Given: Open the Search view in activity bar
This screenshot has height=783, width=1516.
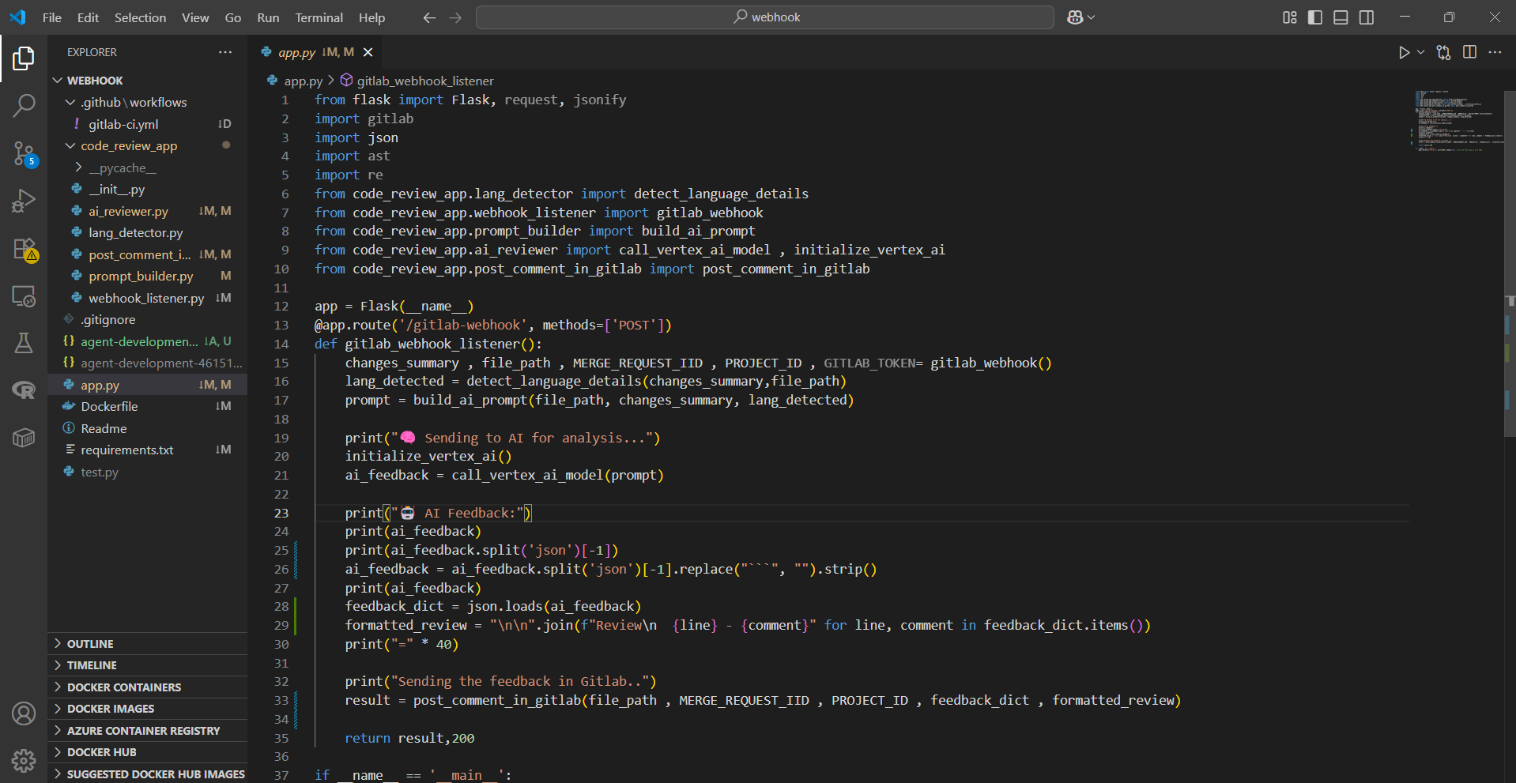Looking at the screenshot, I should click(x=24, y=105).
